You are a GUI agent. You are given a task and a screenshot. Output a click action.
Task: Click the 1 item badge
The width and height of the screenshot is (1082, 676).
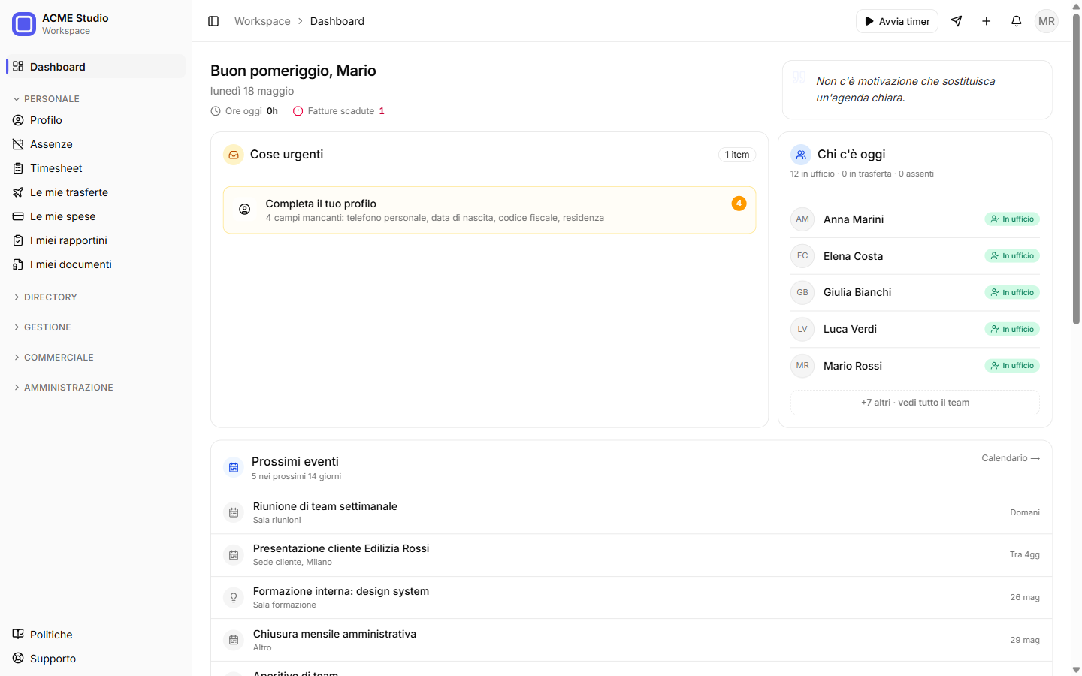(737, 155)
